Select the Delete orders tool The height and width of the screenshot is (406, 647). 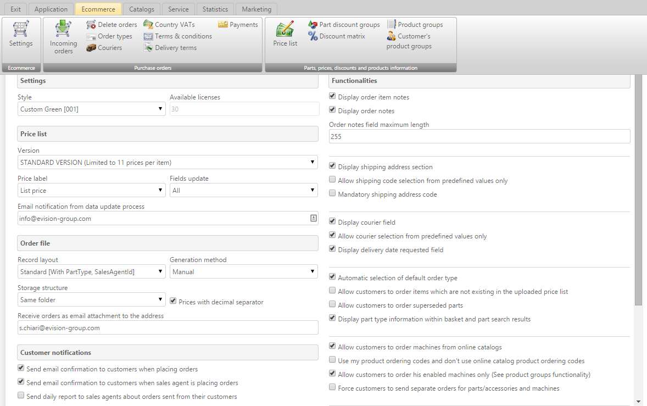111,24
